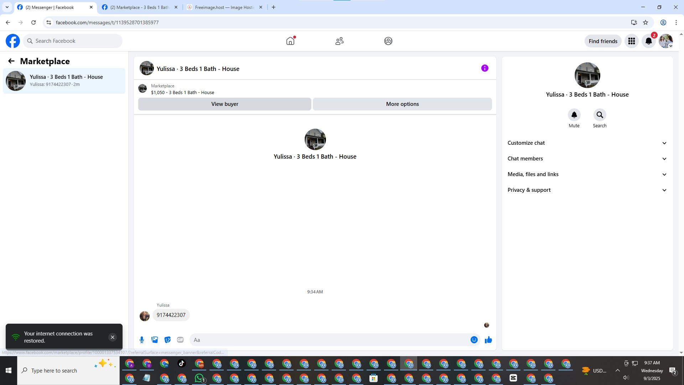
Task: Expand Chat members section
Action: tap(587, 159)
